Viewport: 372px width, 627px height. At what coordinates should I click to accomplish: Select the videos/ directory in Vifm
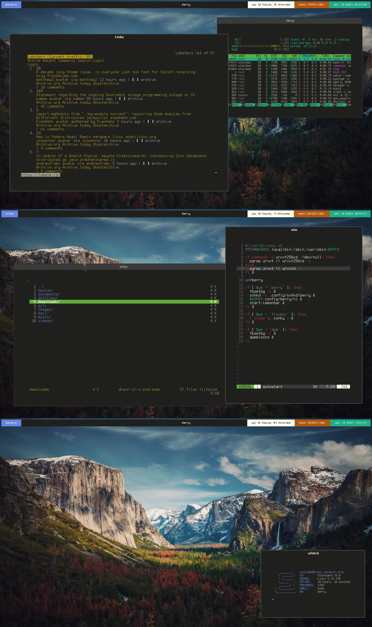pyautogui.click(x=124, y=321)
